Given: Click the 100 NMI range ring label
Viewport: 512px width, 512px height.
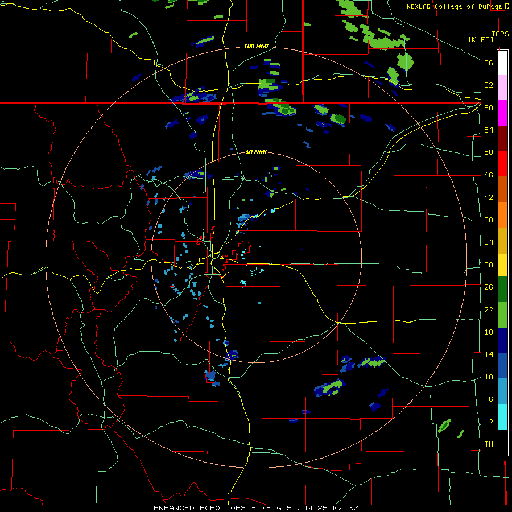Looking at the screenshot, I should (x=256, y=47).
